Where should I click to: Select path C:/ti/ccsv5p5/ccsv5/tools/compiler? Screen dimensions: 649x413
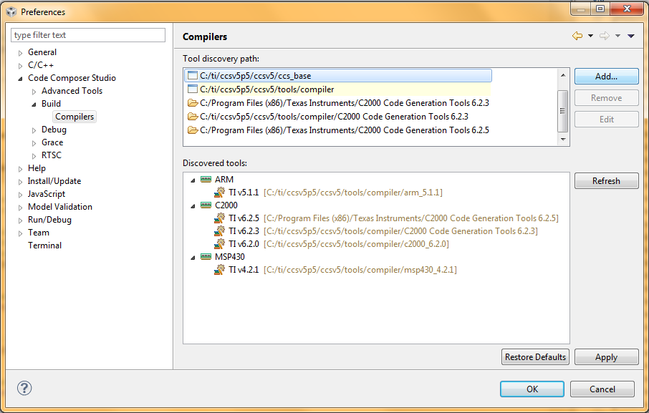coord(339,89)
